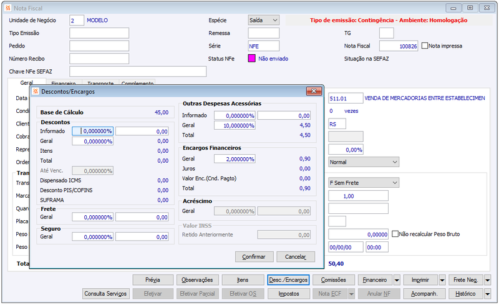The image size is (499, 305).
Task: Check Não recalcular Peso Bruto option
Action: click(395, 234)
